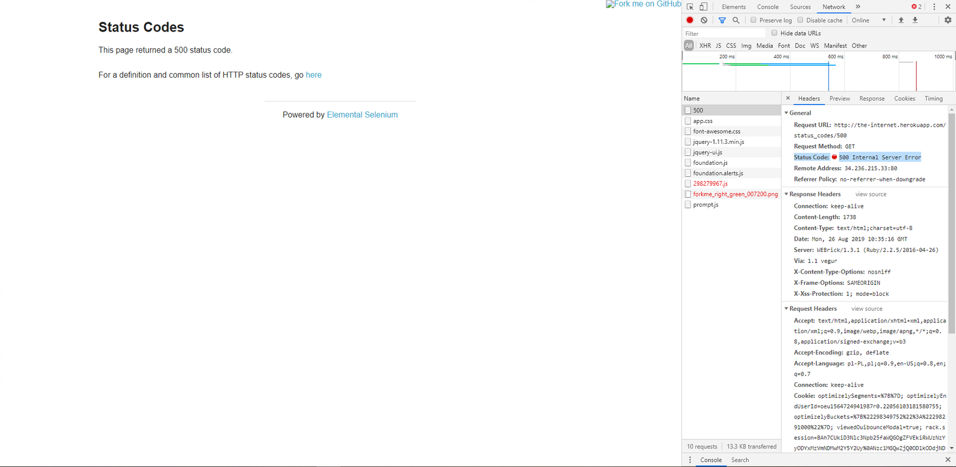This screenshot has width=956, height=467.
Task: Click the import HAR upload icon
Action: point(901,20)
